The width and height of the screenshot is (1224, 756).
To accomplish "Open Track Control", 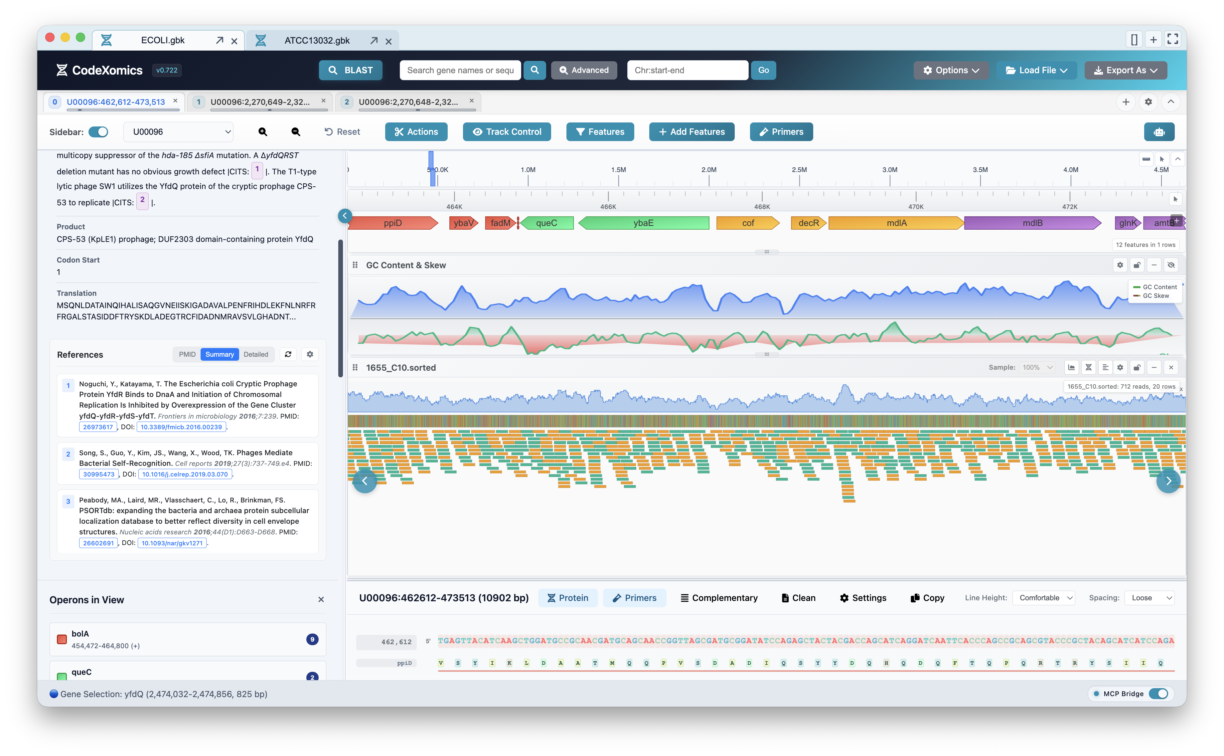I will click(x=507, y=132).
